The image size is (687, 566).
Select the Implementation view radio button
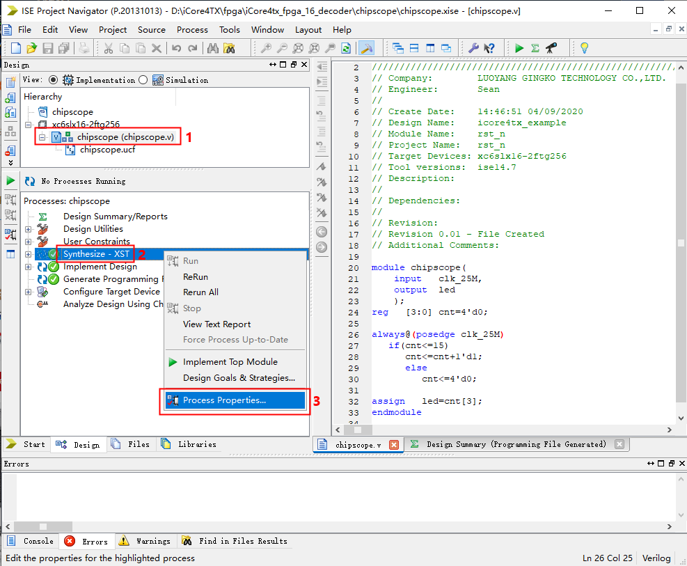tap(54, 80)
